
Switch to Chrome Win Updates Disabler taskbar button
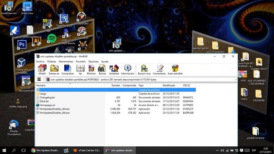pos(45,150)
